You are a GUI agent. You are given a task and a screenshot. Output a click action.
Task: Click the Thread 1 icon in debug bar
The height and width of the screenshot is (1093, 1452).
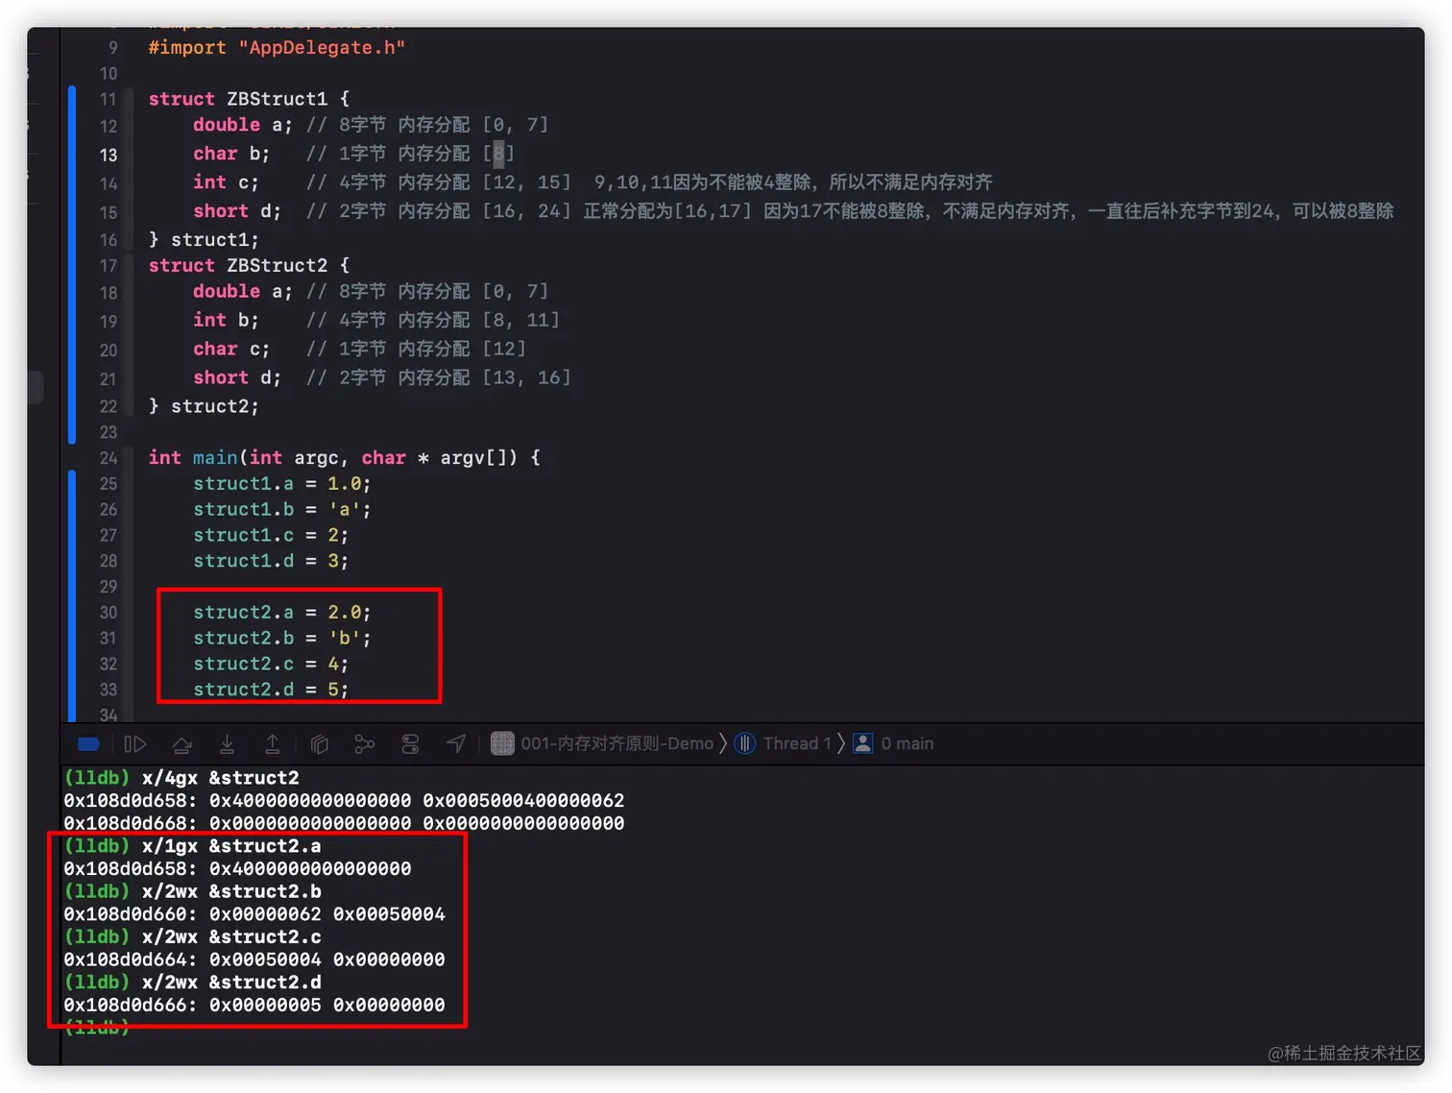(x=745, y=743)
